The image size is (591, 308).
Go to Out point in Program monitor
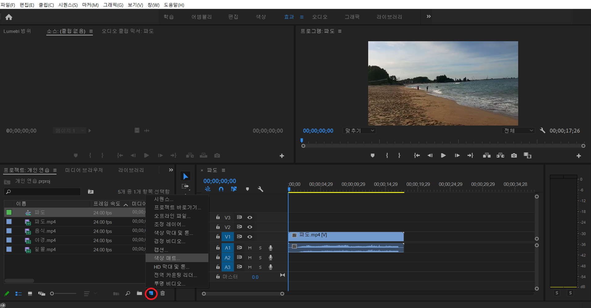(470, 156)
